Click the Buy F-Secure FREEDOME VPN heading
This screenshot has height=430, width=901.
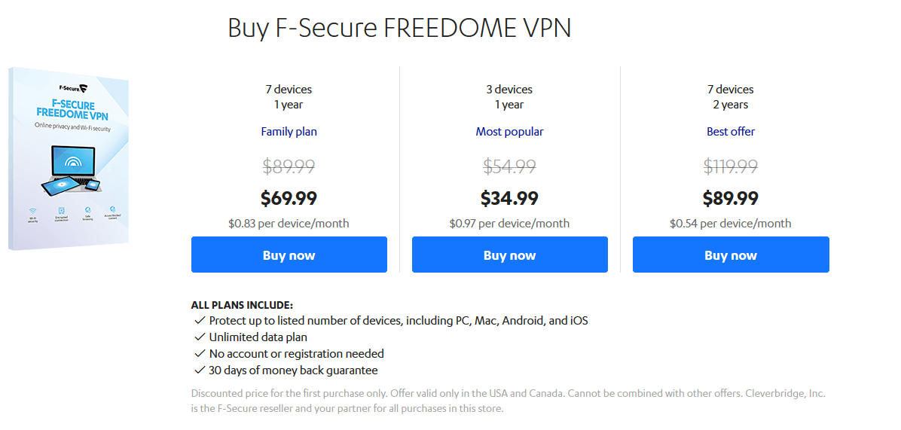[x=399, y=28]
